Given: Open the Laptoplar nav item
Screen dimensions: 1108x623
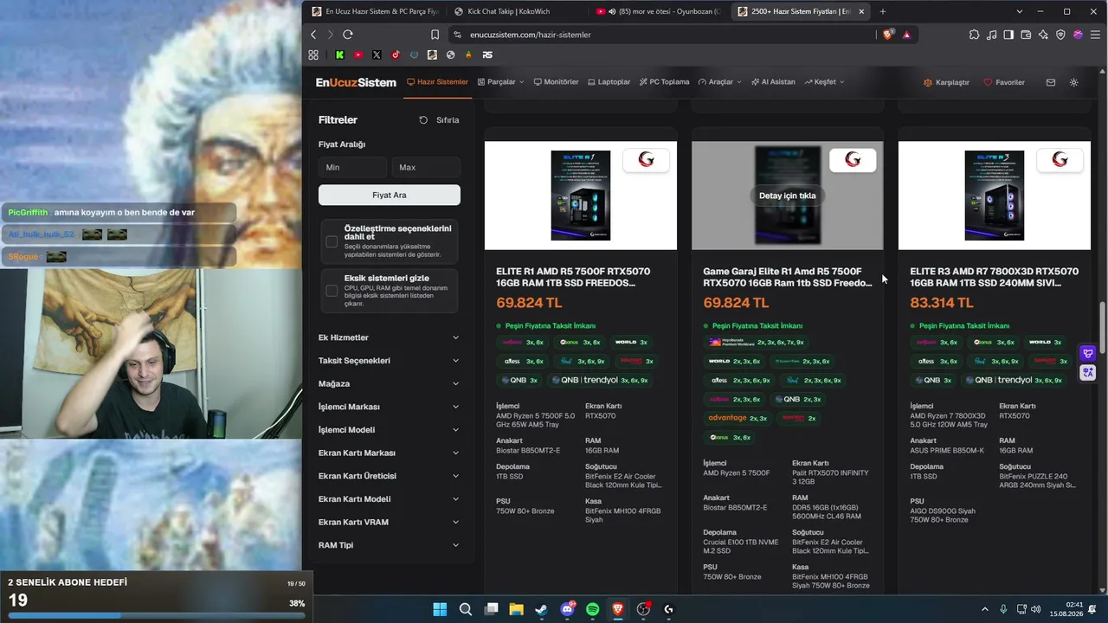Looking at the screenshot, I should click(x=609, y=82).
